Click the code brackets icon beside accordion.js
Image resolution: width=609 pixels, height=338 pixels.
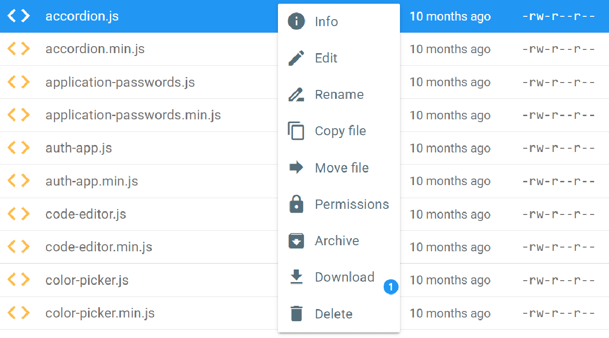click(x=19, y=15)
